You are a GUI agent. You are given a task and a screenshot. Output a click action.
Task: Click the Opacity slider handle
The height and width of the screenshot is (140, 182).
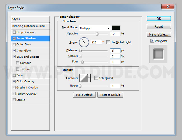click(97, 34)
